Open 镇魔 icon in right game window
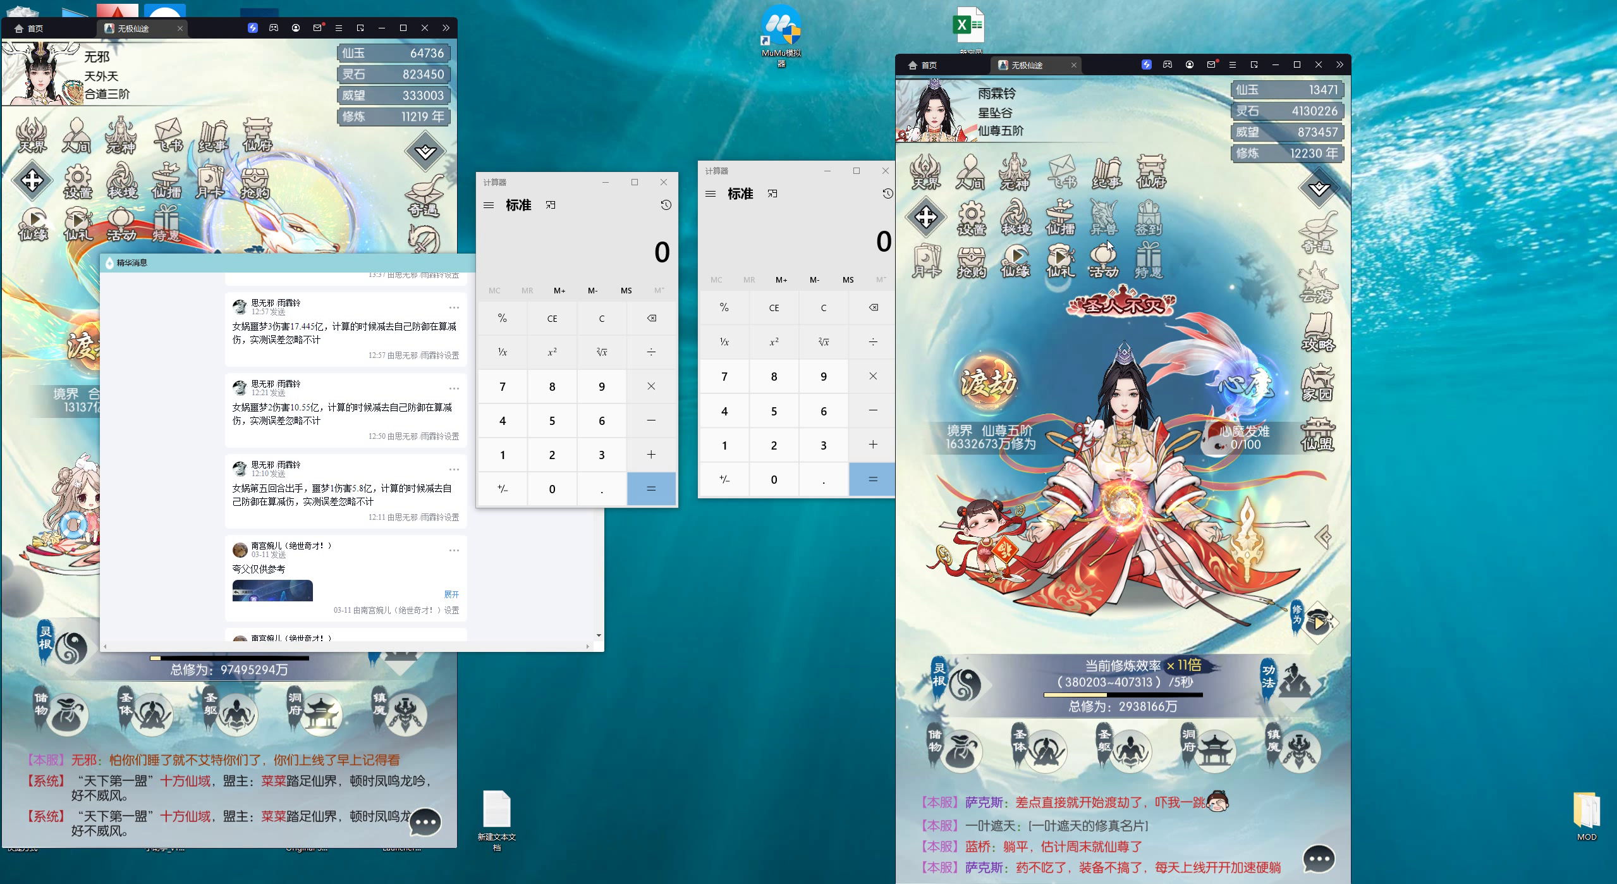The height and width of the screenshot is (884, 1617). pyautogui.click(x=1293, y=750)
